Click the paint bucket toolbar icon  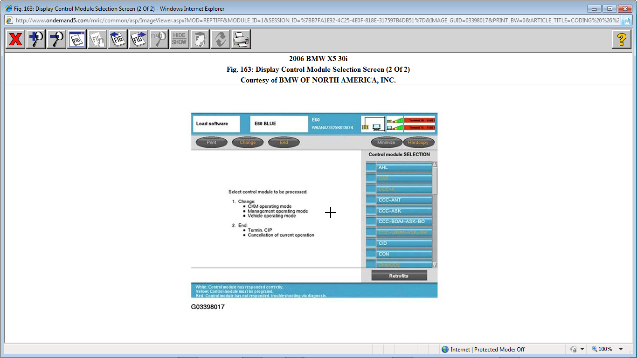coord(200,39)
